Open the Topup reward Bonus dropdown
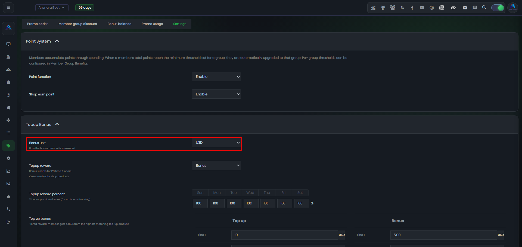The width and height of the screenshot is (522, 247). pos(216,166)
